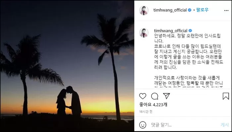232x132 pixels.
Task: Open the three-dot more options menu
Action: (226, 11)
